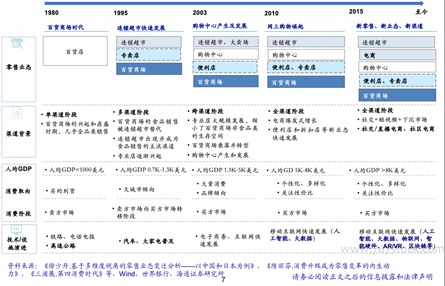Click the 网上购物崛起 era heading
Screen dimensions: 445x286
pyautogui.click(x=286, y=27)
